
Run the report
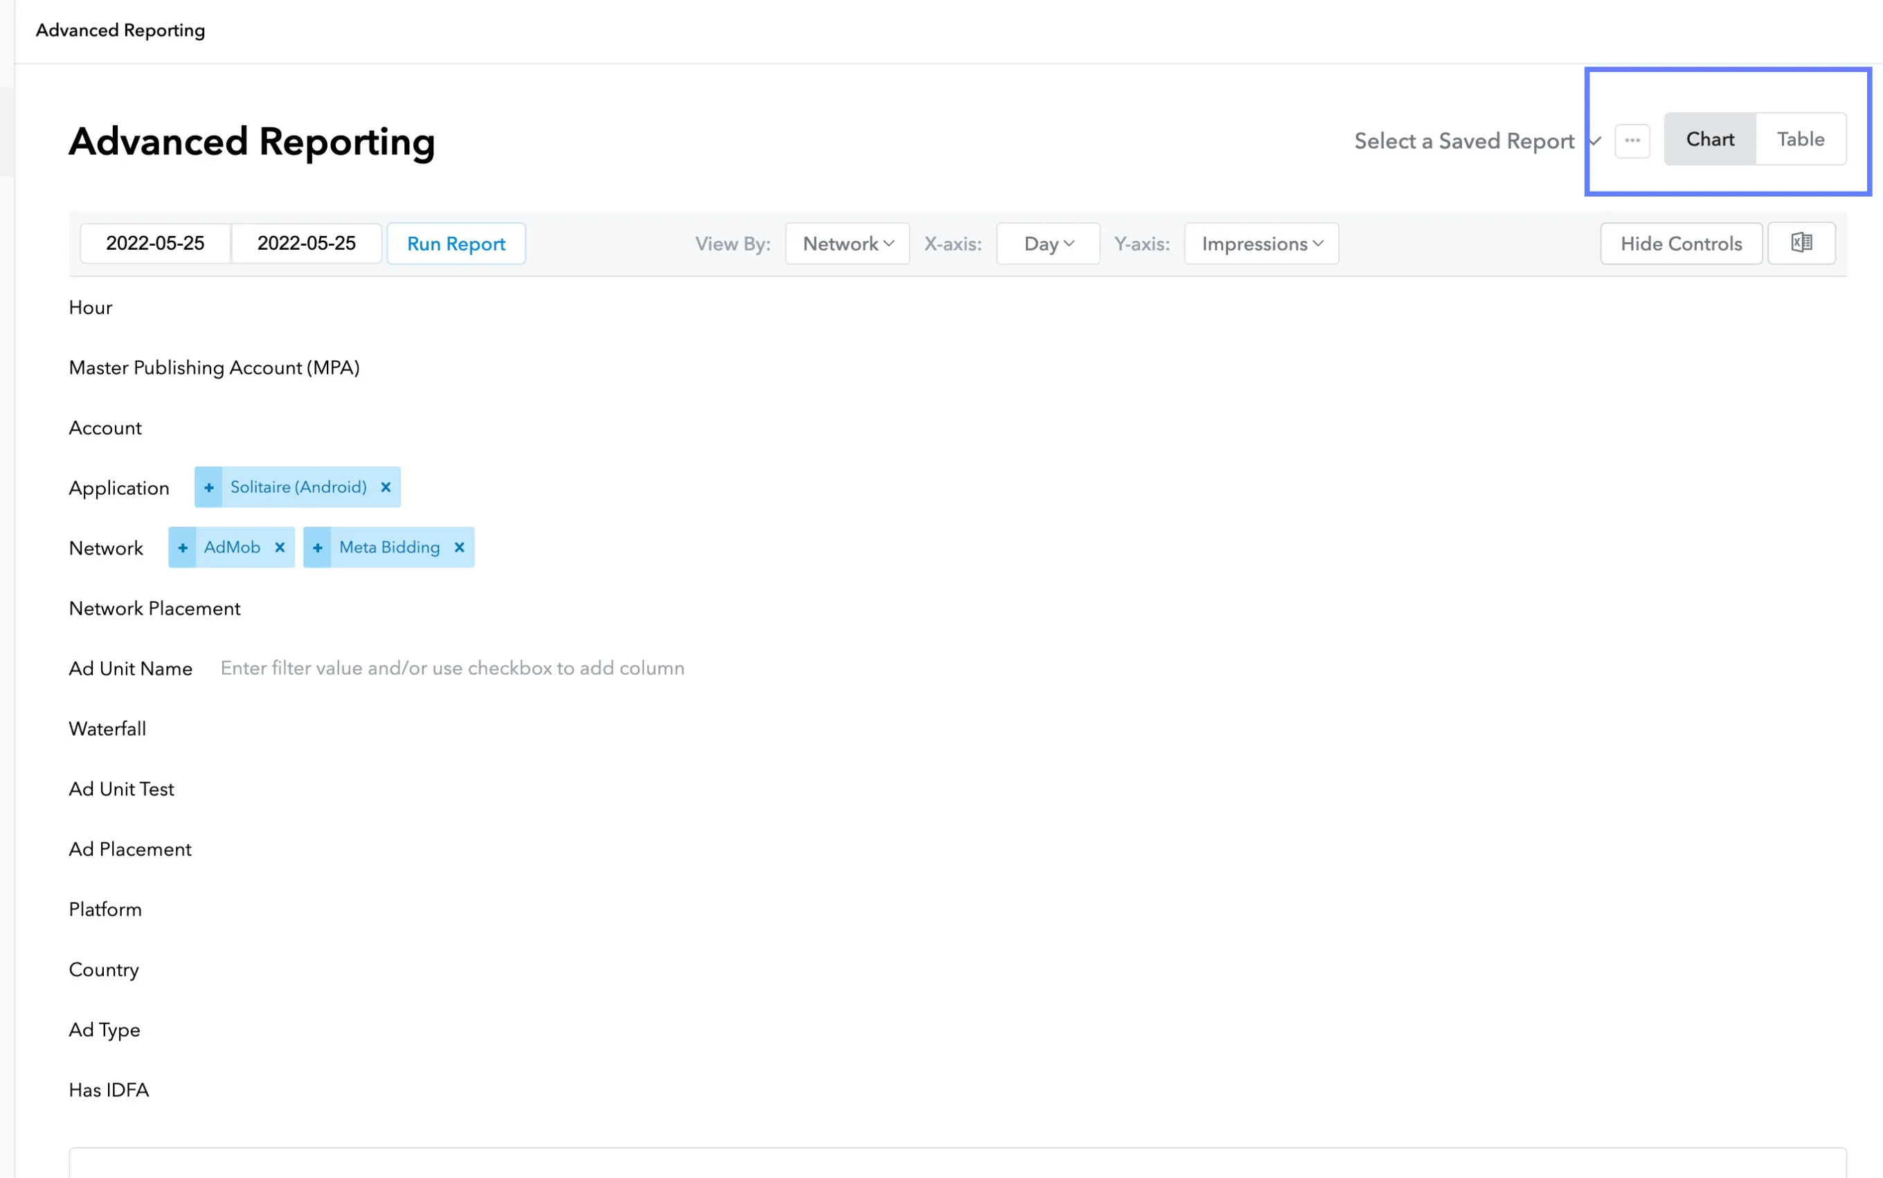click(456, 243)
